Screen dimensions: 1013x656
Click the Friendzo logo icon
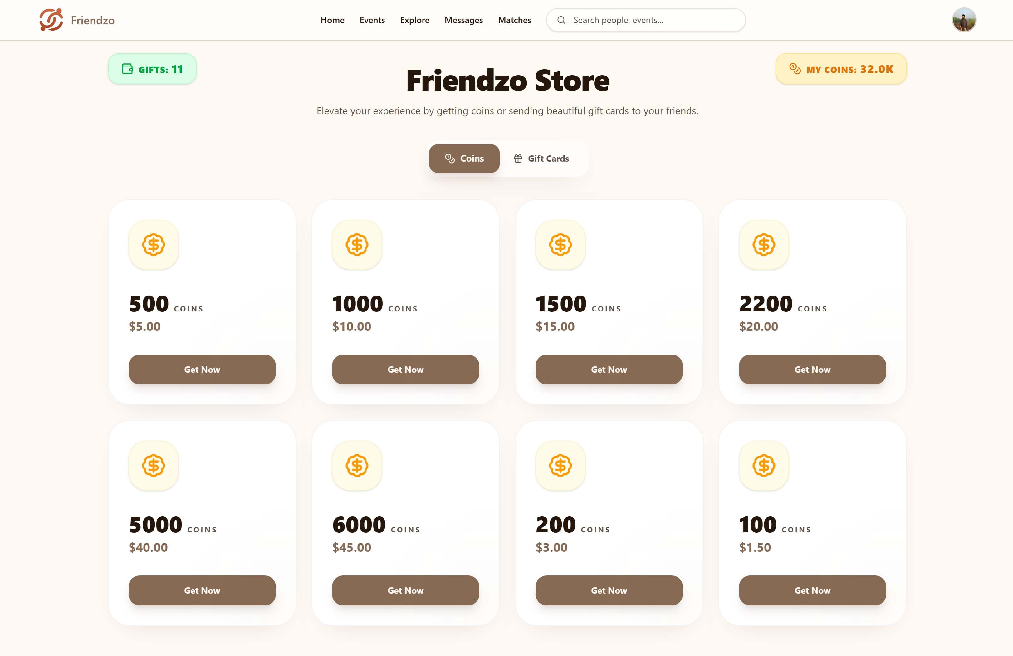[51, 20]
